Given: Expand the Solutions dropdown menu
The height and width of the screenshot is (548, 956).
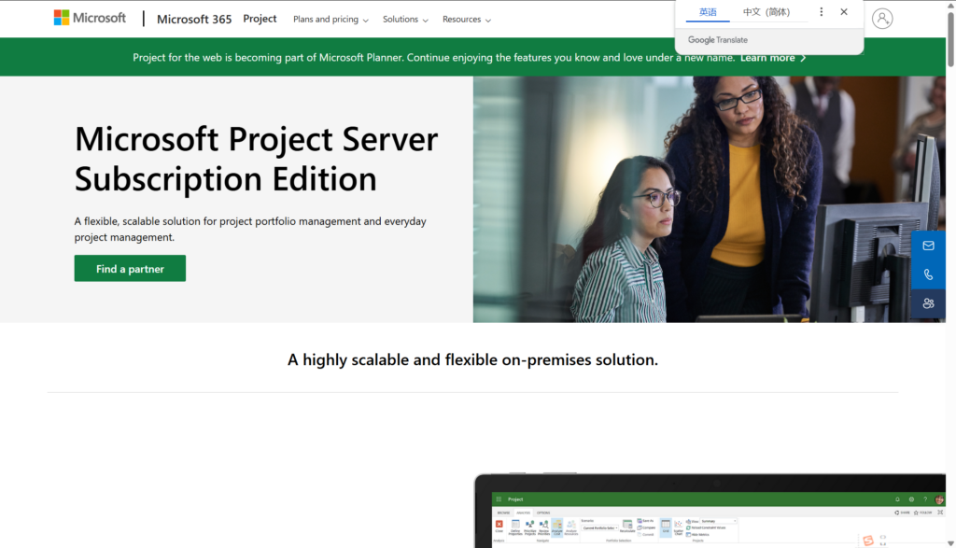Looking at the screenshot, I should [x=405, y=20].
